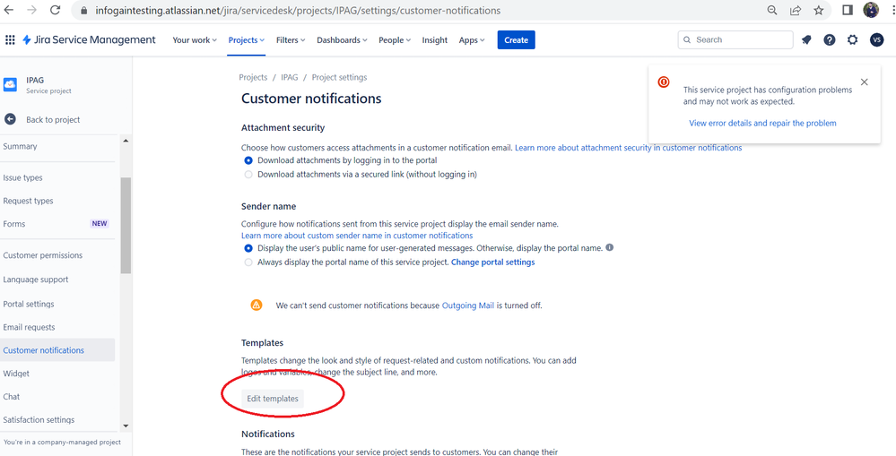Click the blue Create button
The width and height of the screenshot is (896, 456).
point(516,40)
